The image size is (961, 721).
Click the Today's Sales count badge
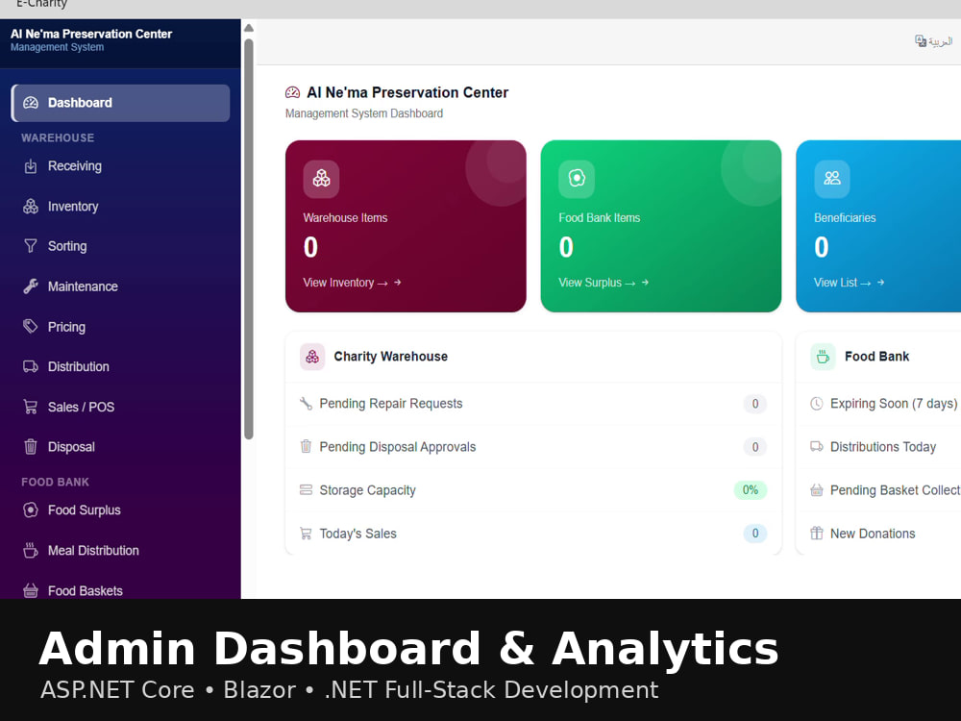pyautogui.click(x=755, y=534)
